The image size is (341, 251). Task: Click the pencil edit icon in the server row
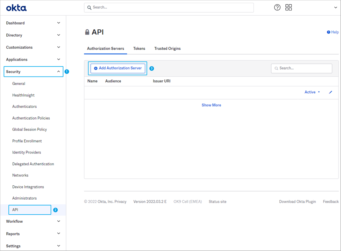(x=331, y=92)
